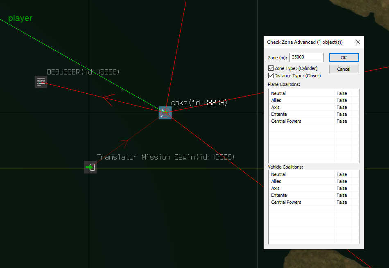Click the chkz node label text
The width and height of the screenshot is (389, 268).
click(x=199, y=102)
